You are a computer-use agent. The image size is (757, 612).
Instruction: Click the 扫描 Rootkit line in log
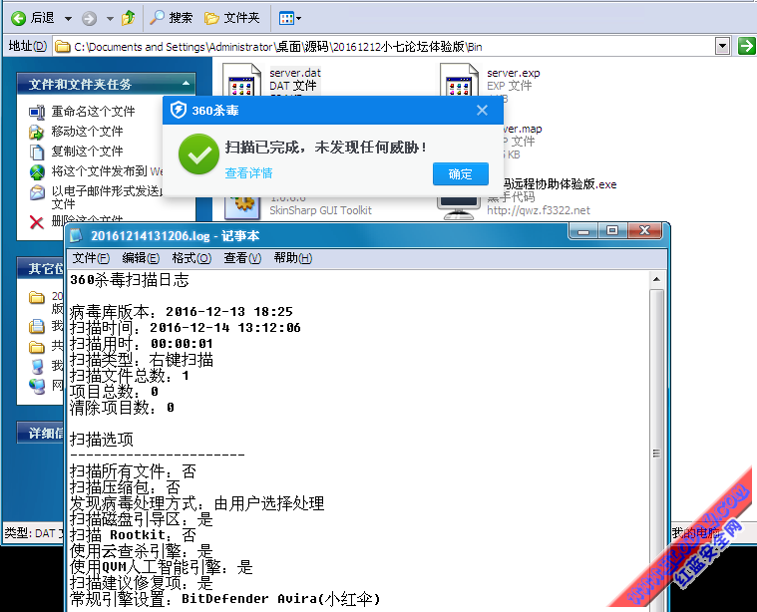134,535
